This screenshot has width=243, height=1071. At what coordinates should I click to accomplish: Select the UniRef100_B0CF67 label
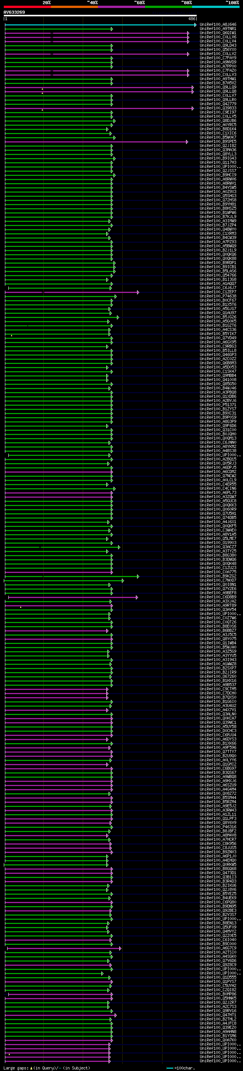tap(218, 301)
